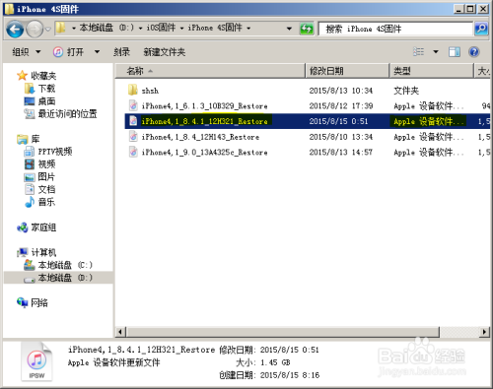The height and width of the screenshot is (389, 493).
Task: Click the 家庭组 homegroup icon
Action: 23,227
